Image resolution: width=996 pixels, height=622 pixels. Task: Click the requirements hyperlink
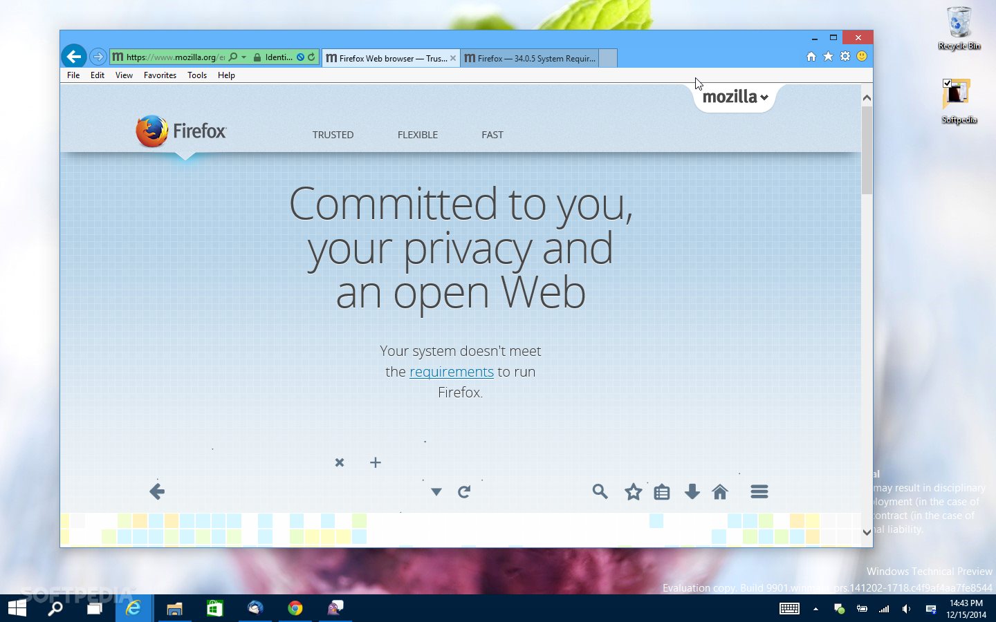tap(452, 372)
